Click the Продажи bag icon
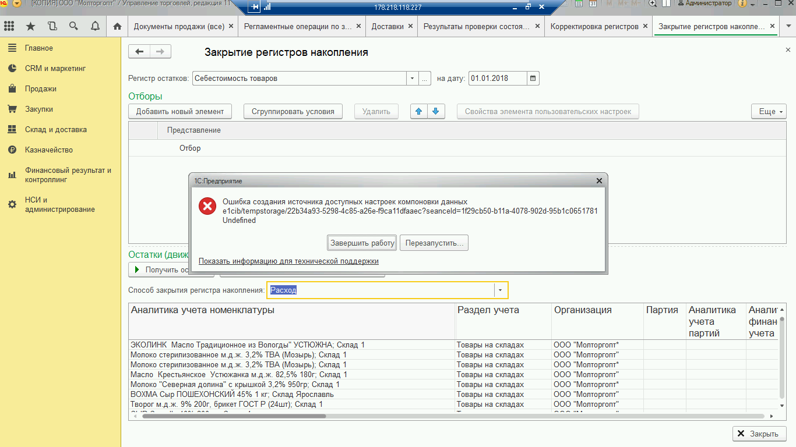The height and width of the screenshot is (447, 796). click(12, 89)
